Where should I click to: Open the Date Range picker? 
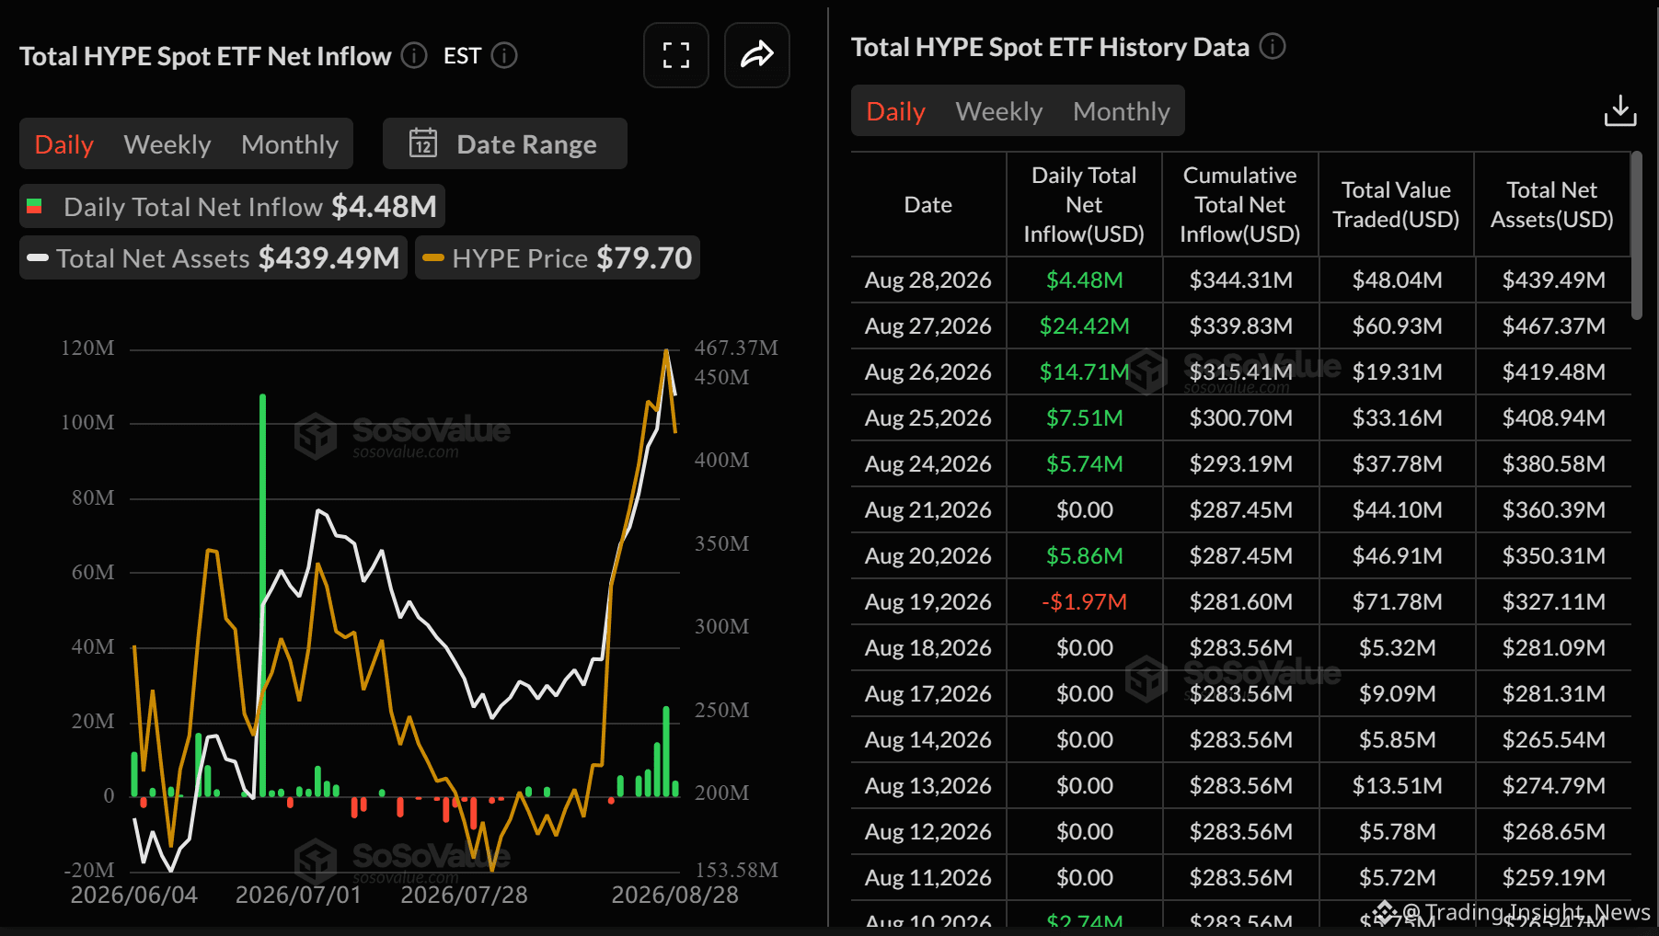[505, 143]
